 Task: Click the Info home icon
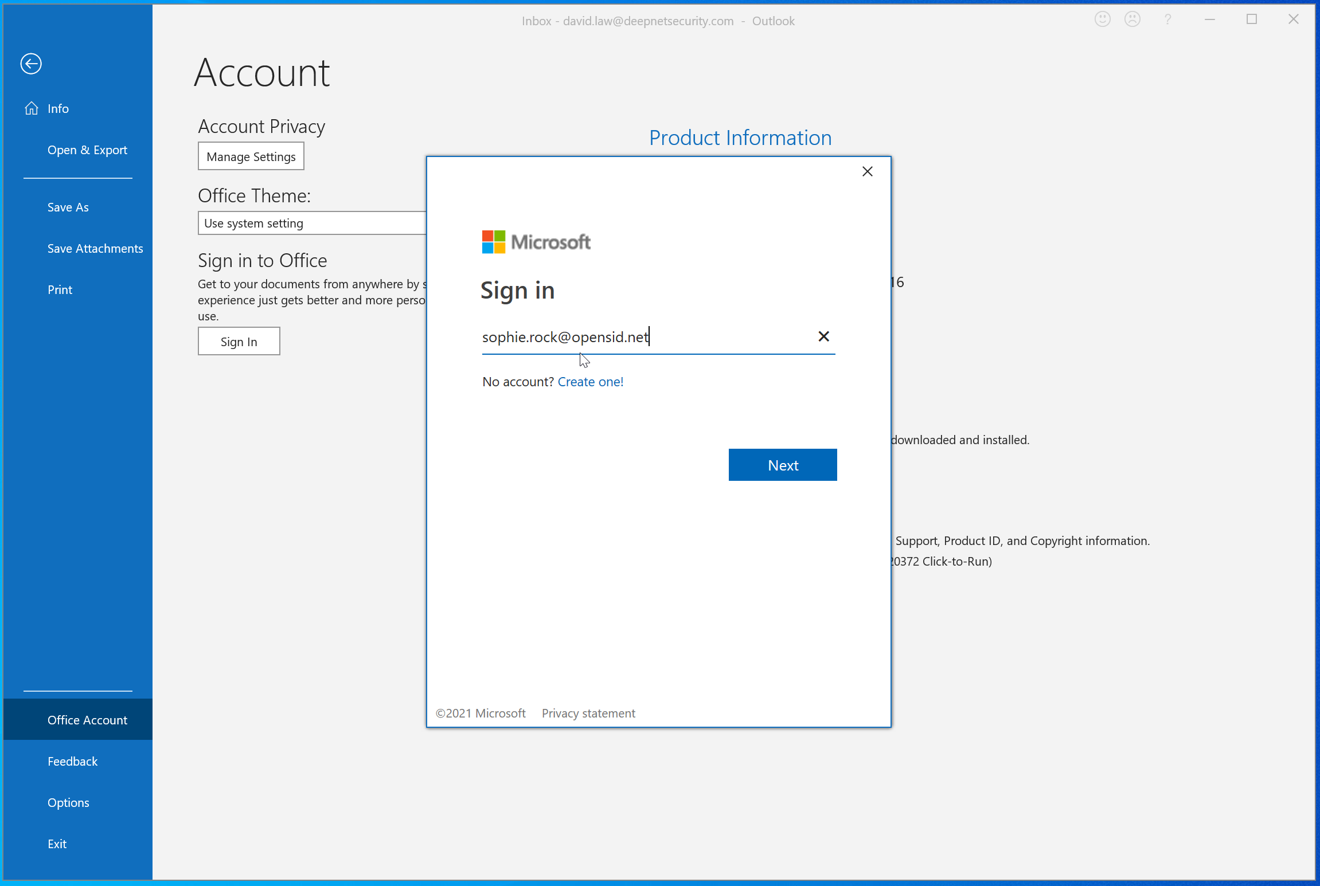click(32, 108)
